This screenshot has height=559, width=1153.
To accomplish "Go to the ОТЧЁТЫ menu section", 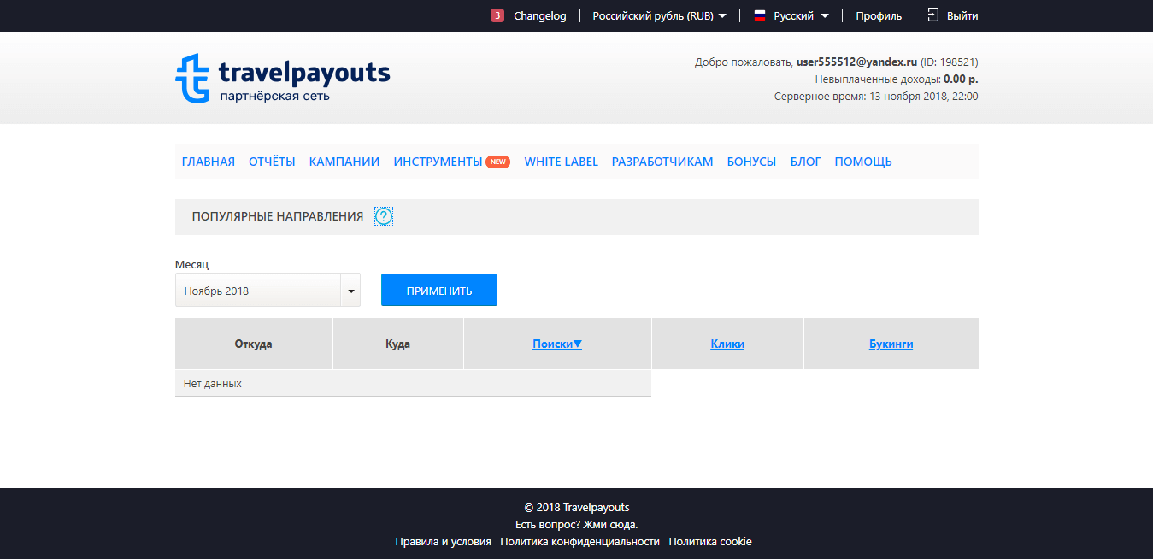I will [x=272, y=162].
